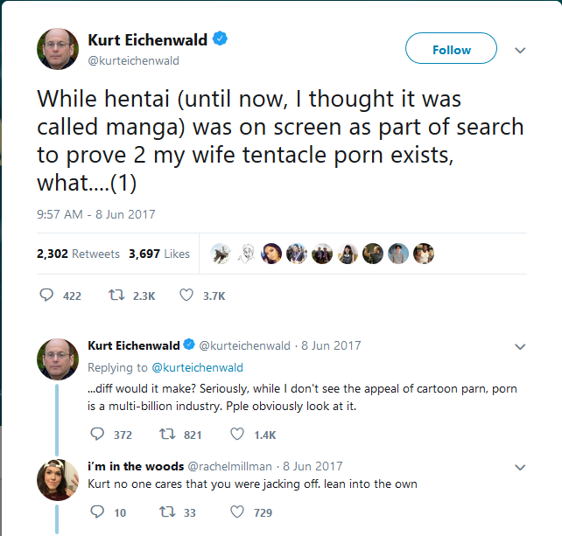This screenshot has height=536, width=562.
Task: Reply to Kurt's follow-up tweet
Action: coord(98,434)
